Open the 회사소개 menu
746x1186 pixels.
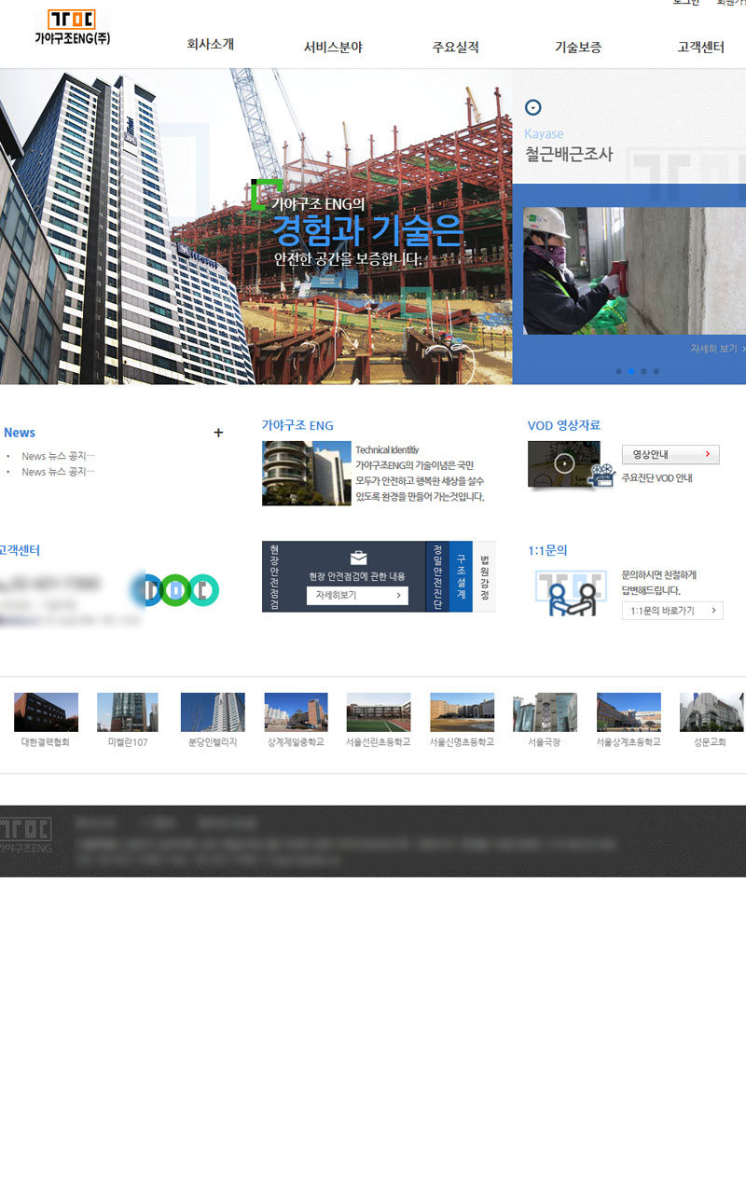[x=210, y=44]
